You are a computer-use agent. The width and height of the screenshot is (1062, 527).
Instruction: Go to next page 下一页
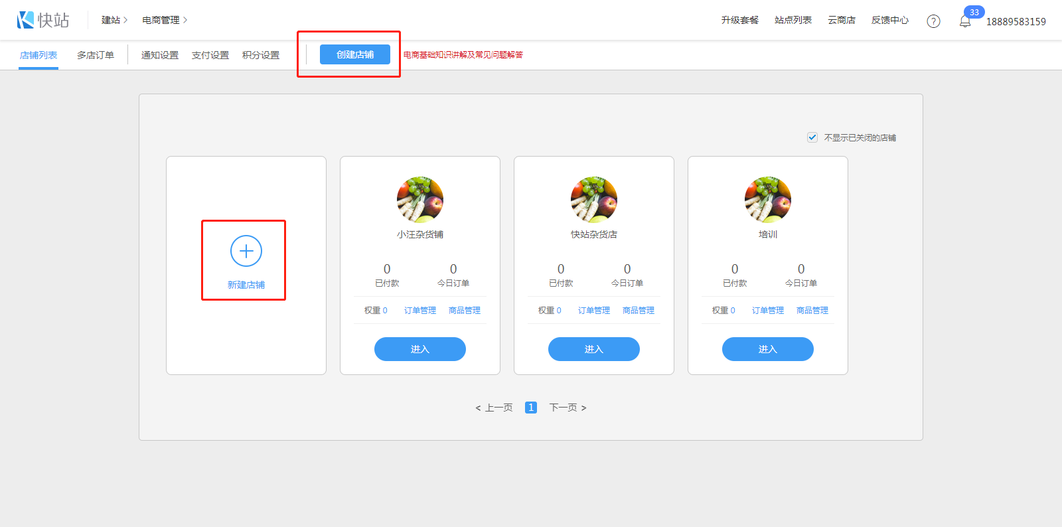tap(568, 408)
